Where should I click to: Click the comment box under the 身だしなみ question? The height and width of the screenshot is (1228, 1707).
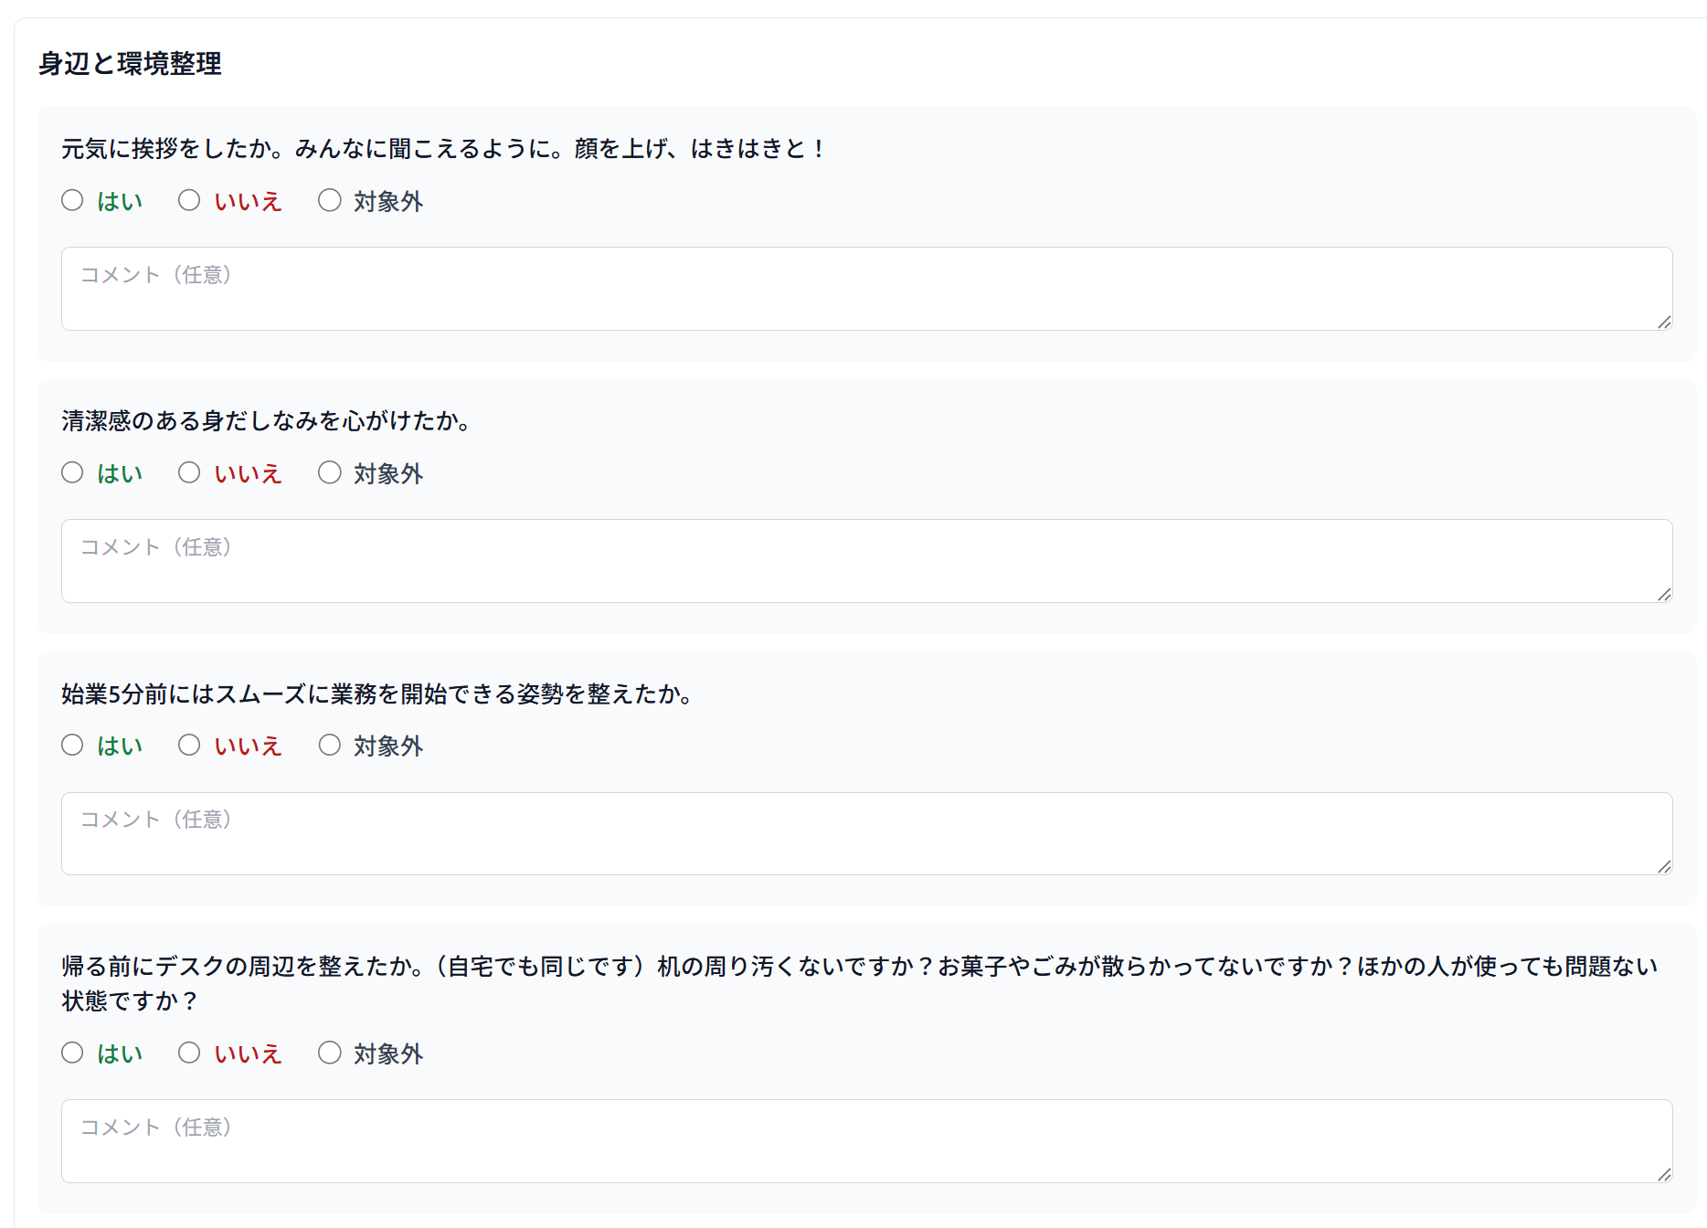coord(865,561)
